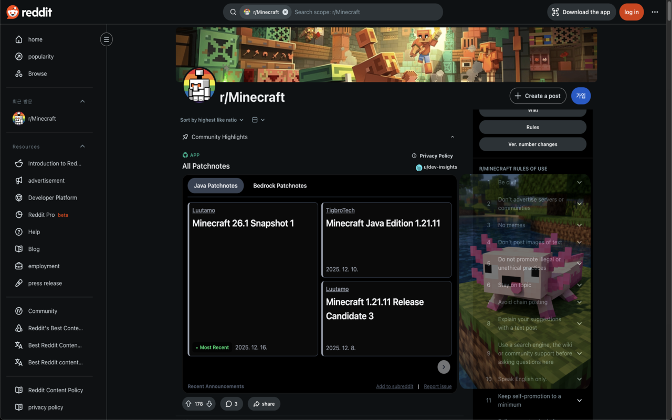Viewport: 672px width, 420px height.
Task: Switch to the Java Patchnotes tab
Action: [x=216, y=186]
